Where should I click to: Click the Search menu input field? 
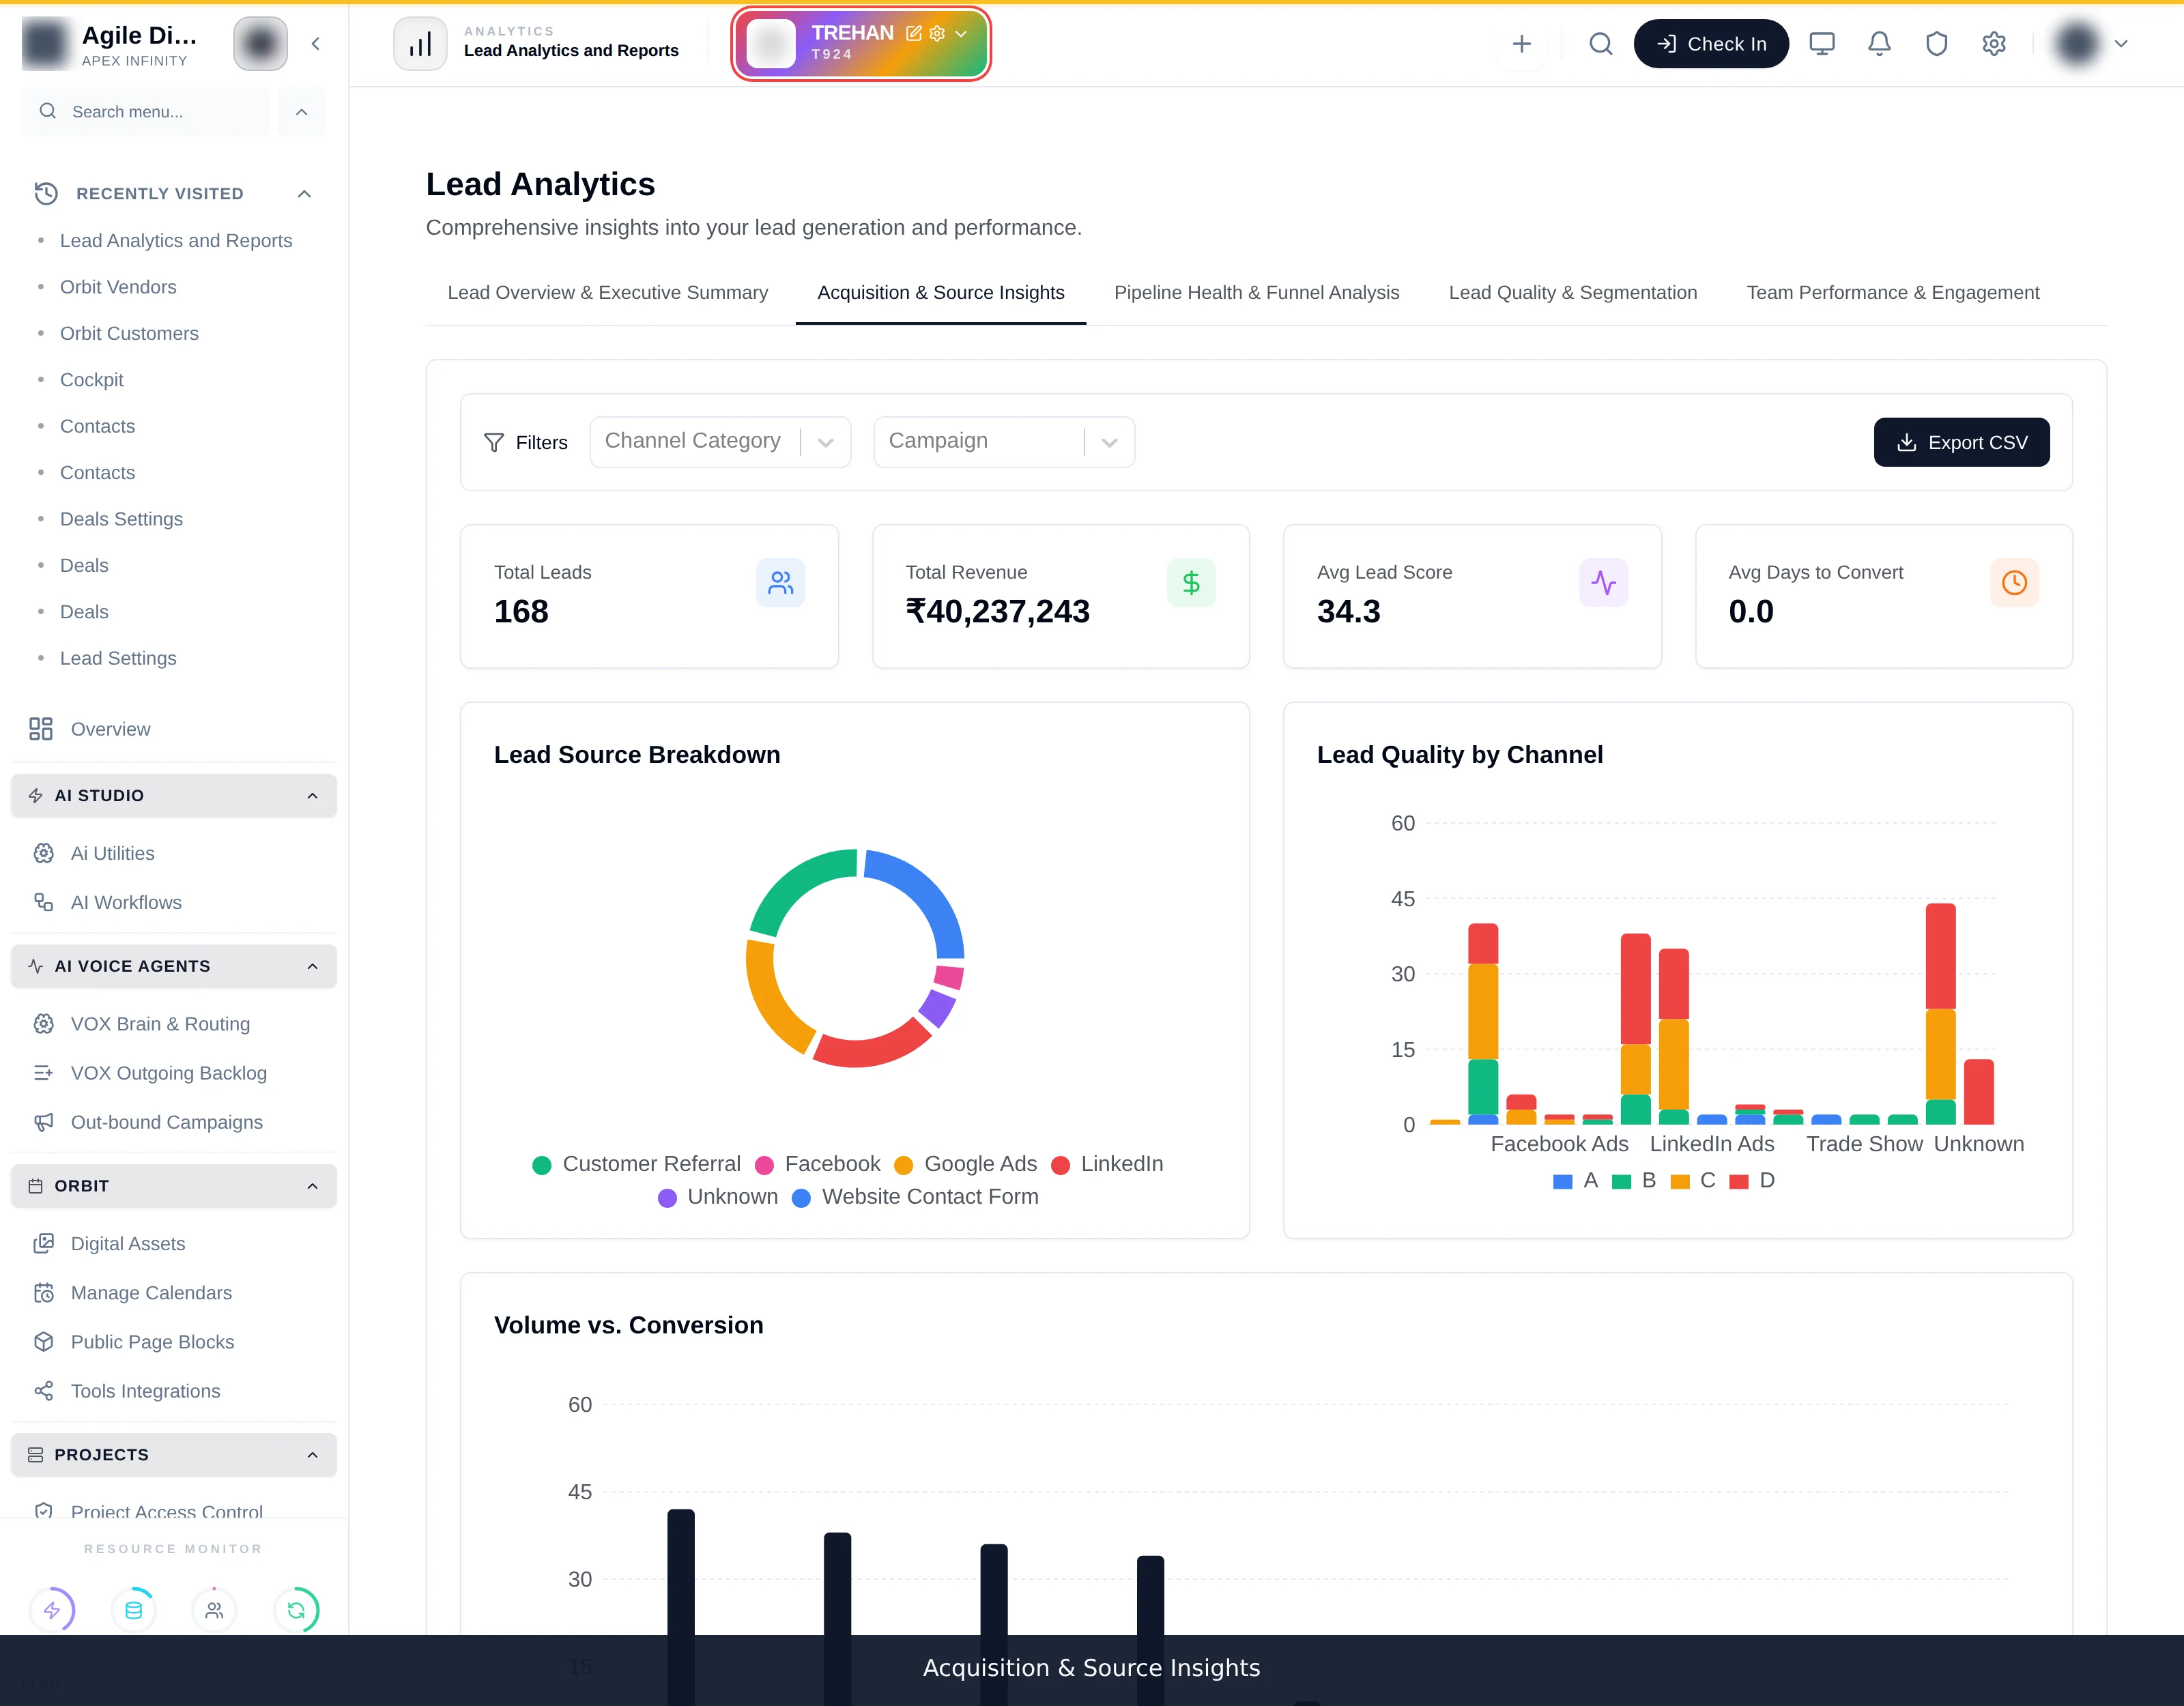coord(145,112)
